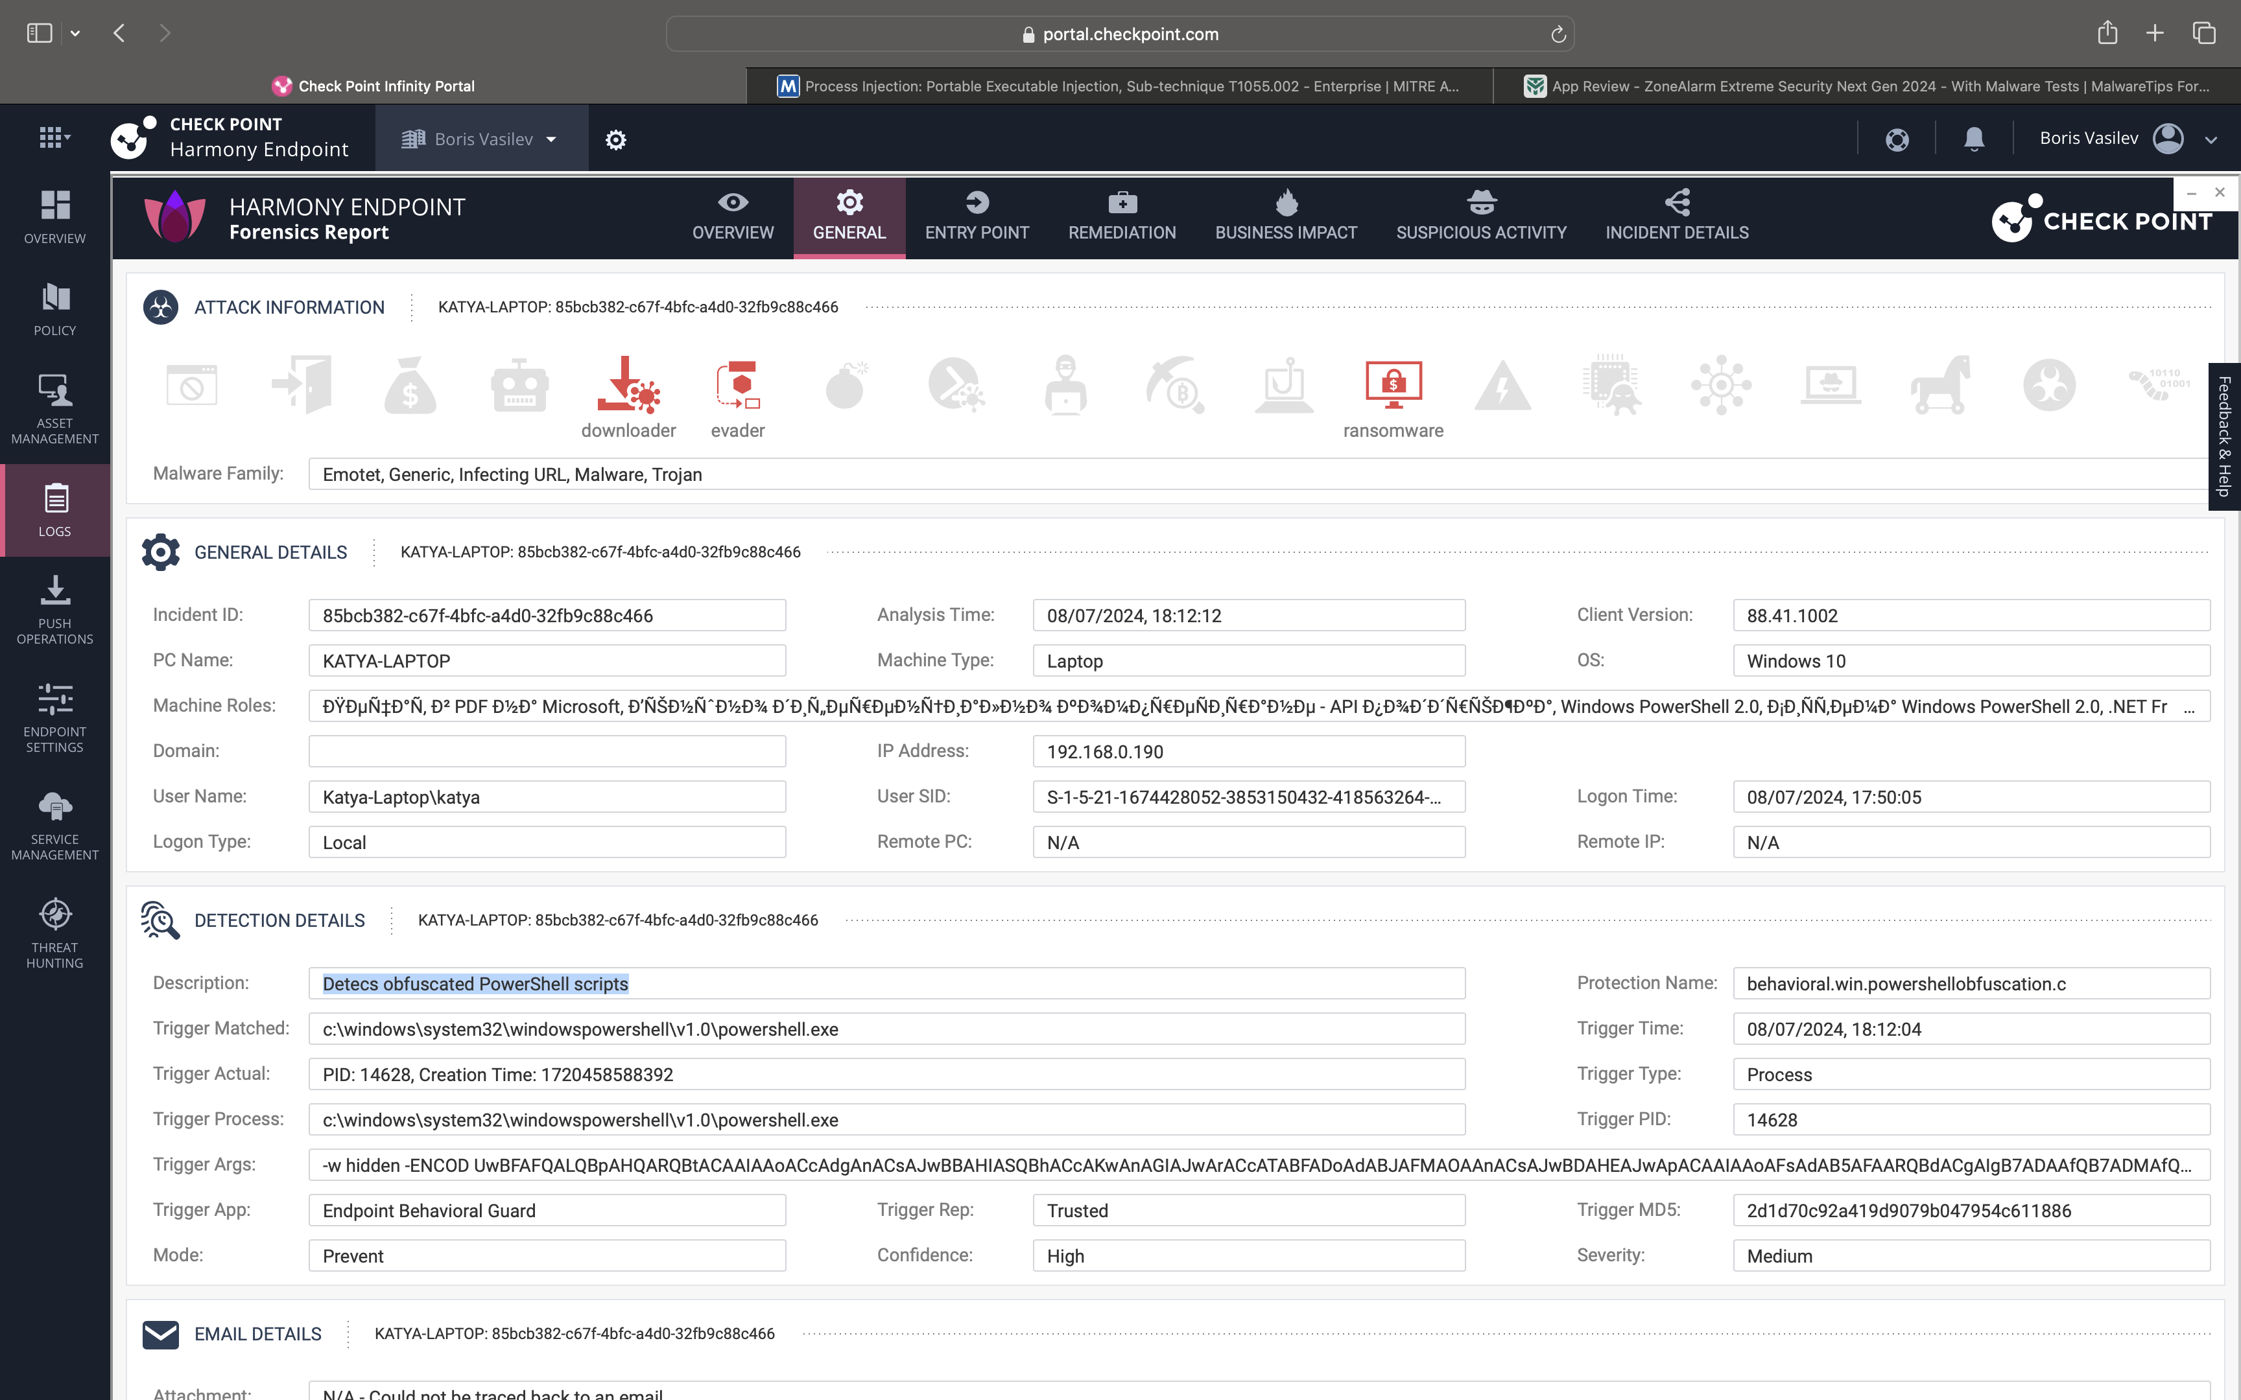Click the Client Version value 88.41.1002
This screenshot has width=2241, height=1400.
pyautogui.click(x=1971, y=616)
